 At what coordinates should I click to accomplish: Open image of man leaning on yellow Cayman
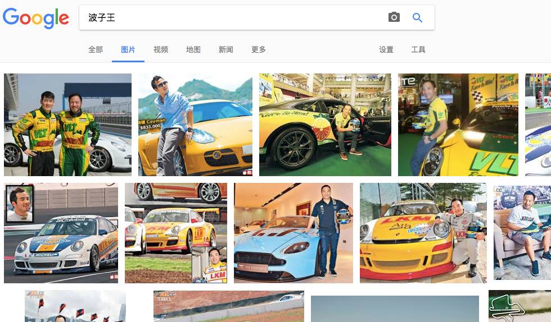[196, 125]
